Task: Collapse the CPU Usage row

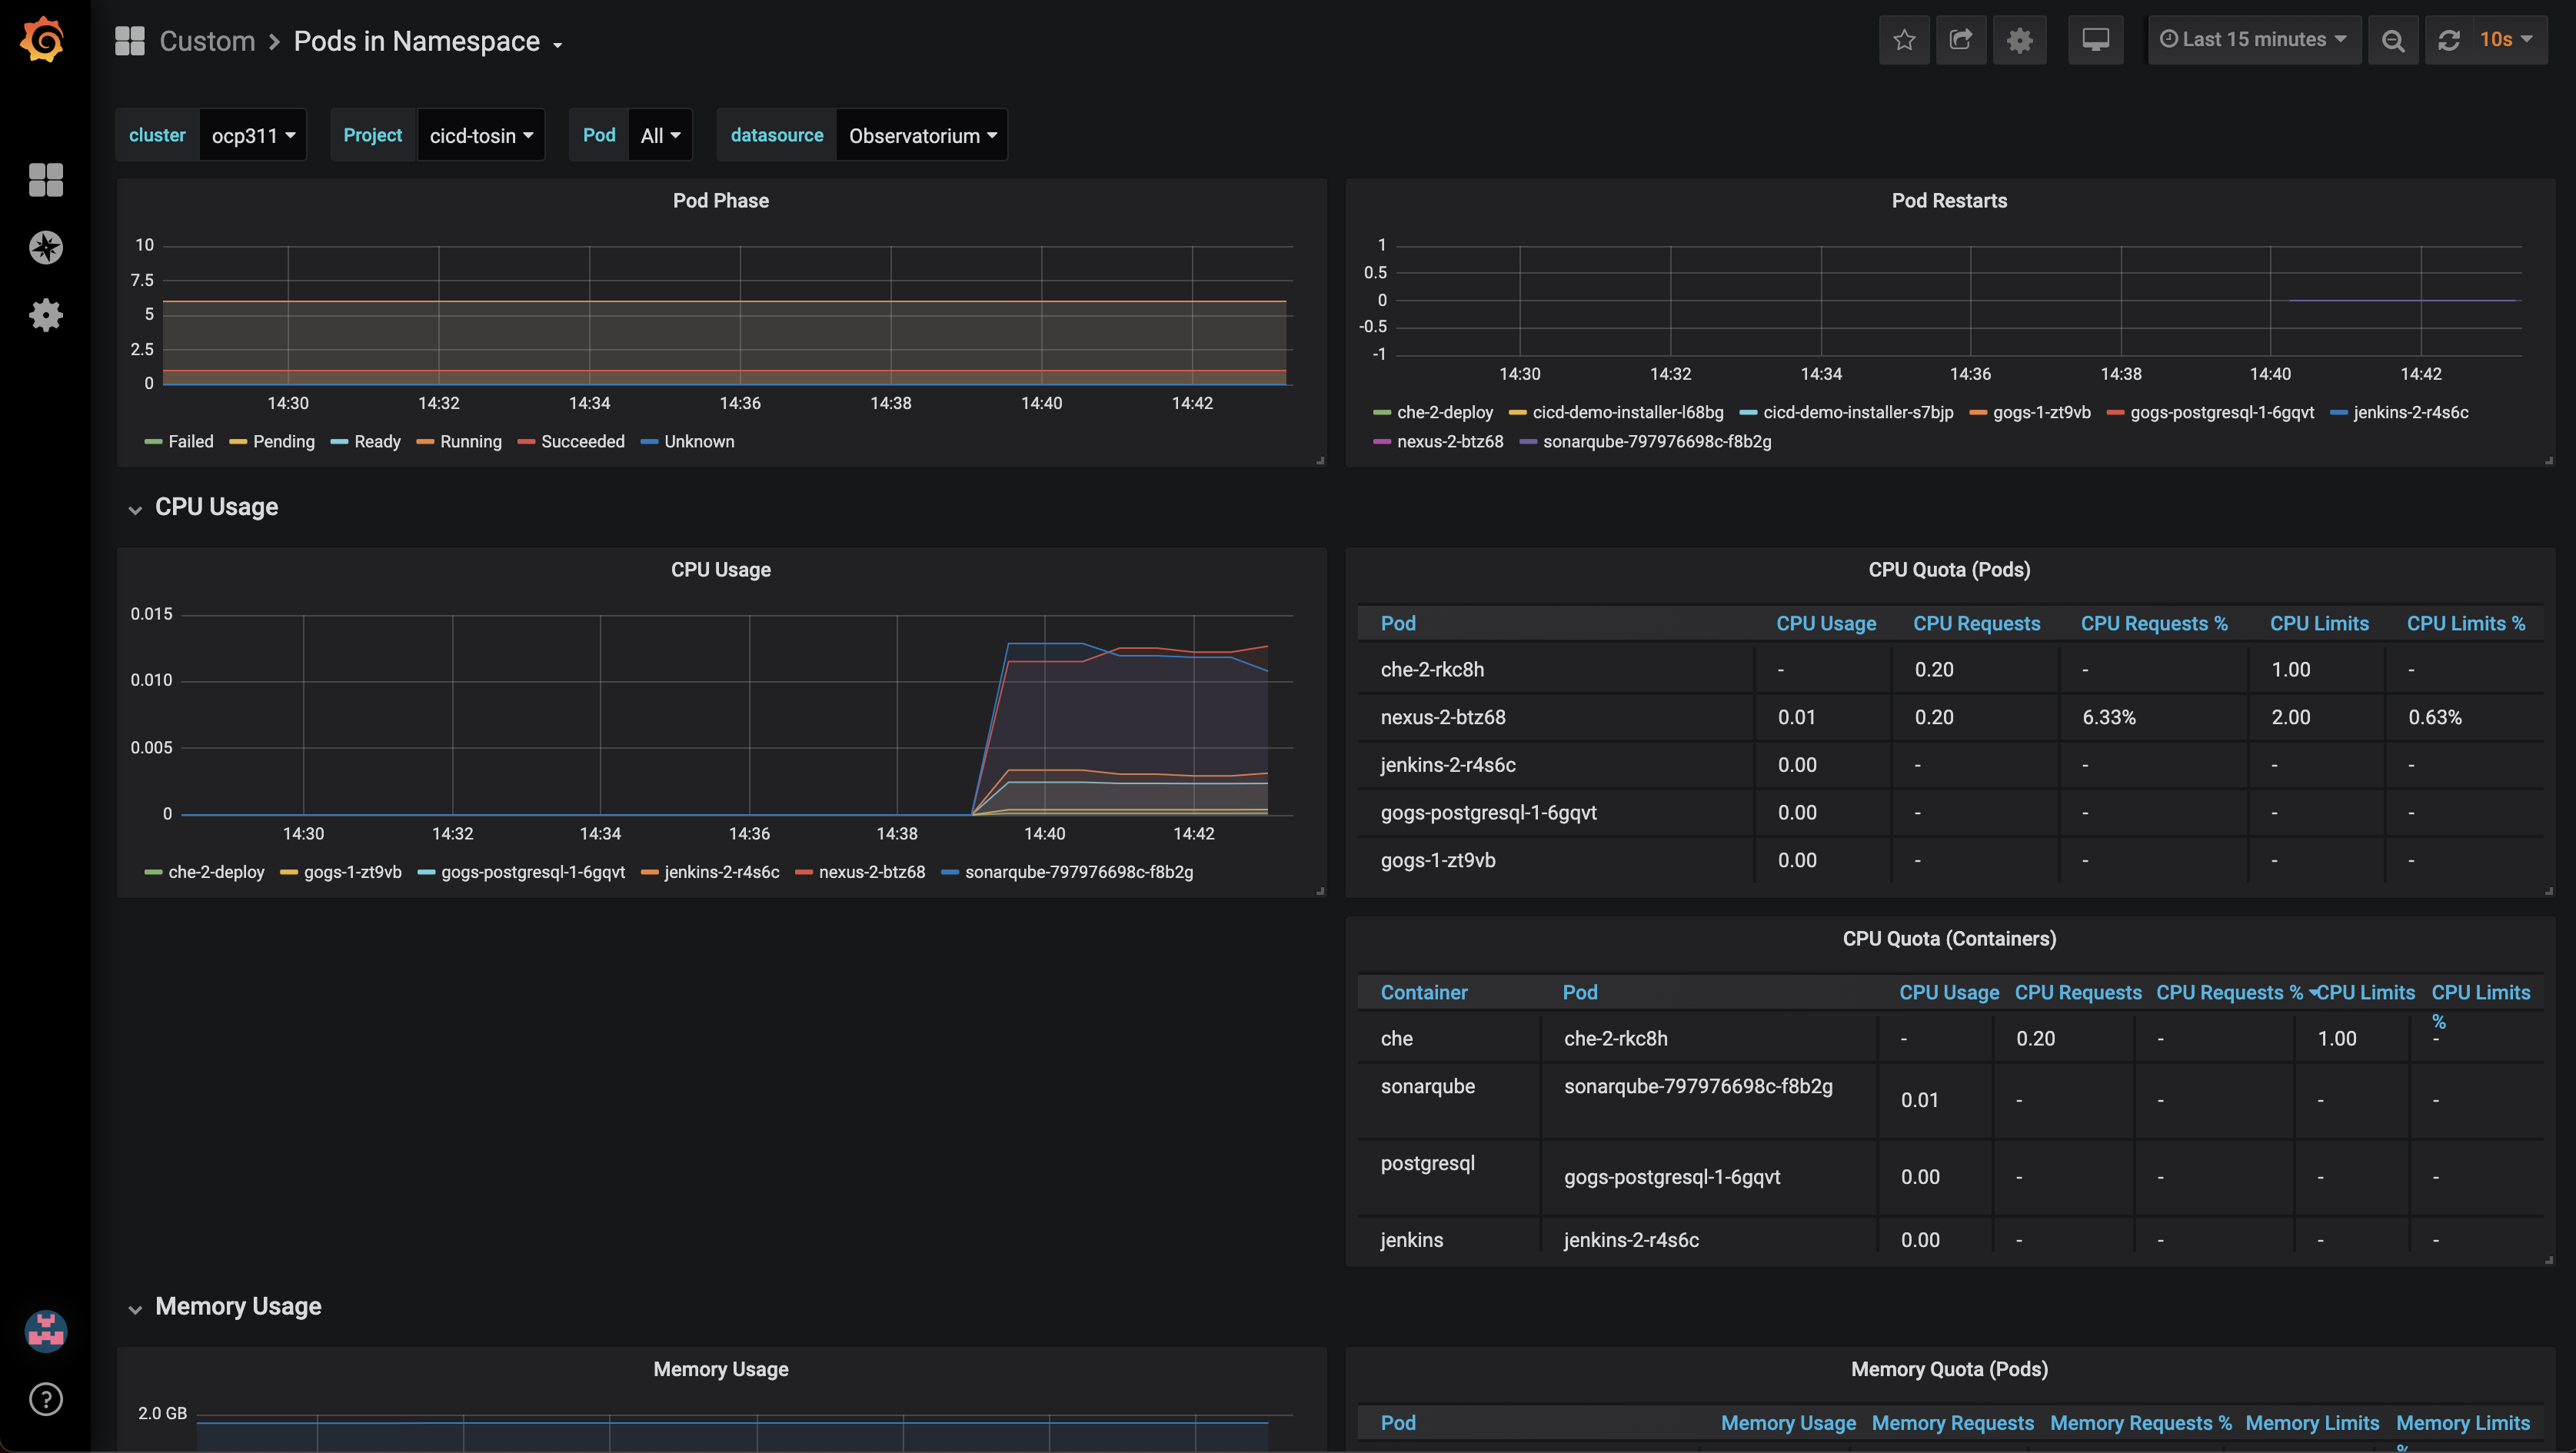Action: coord(216,507)
